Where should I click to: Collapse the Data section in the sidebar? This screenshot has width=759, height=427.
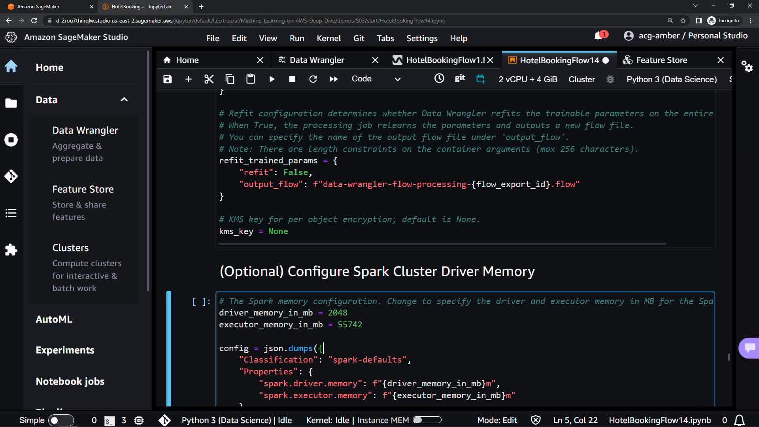click(124, 100)
